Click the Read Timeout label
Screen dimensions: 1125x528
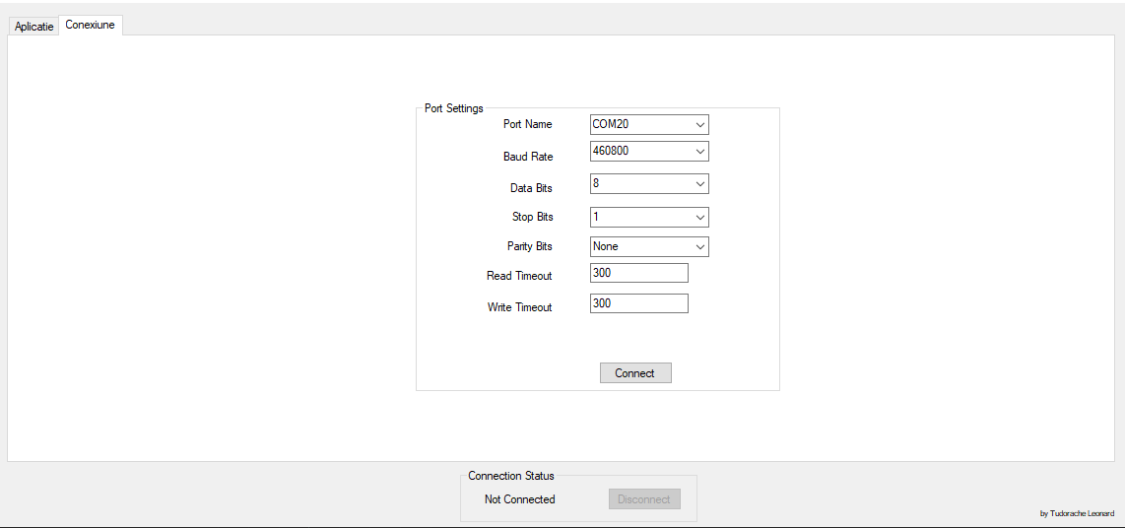(519, 276)
